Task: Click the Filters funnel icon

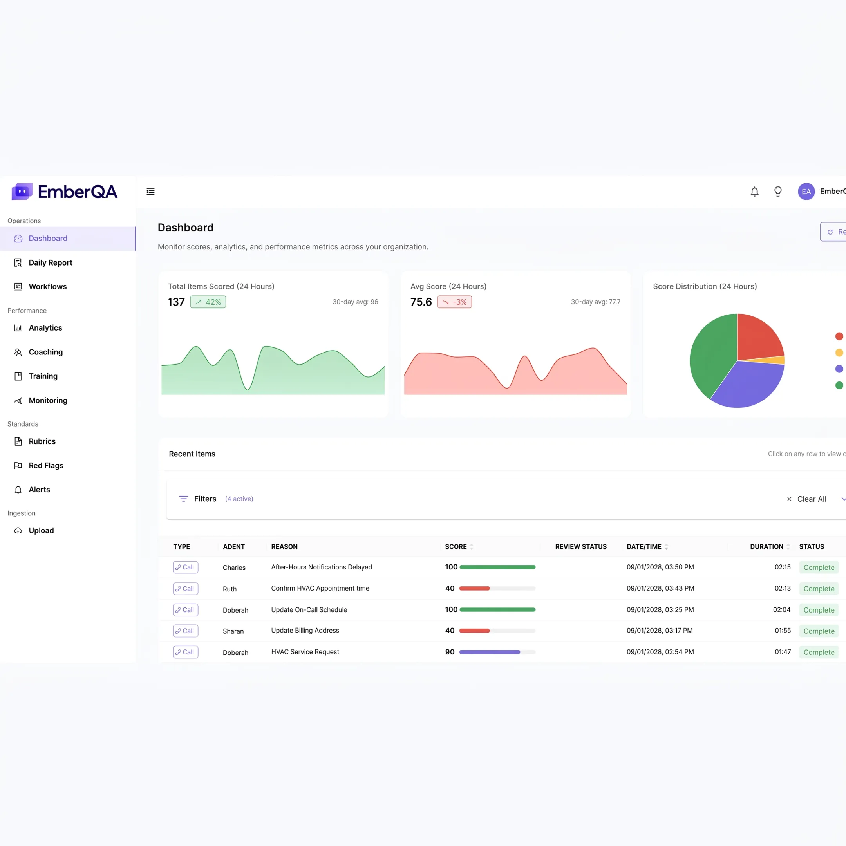Action: [183, 499]
